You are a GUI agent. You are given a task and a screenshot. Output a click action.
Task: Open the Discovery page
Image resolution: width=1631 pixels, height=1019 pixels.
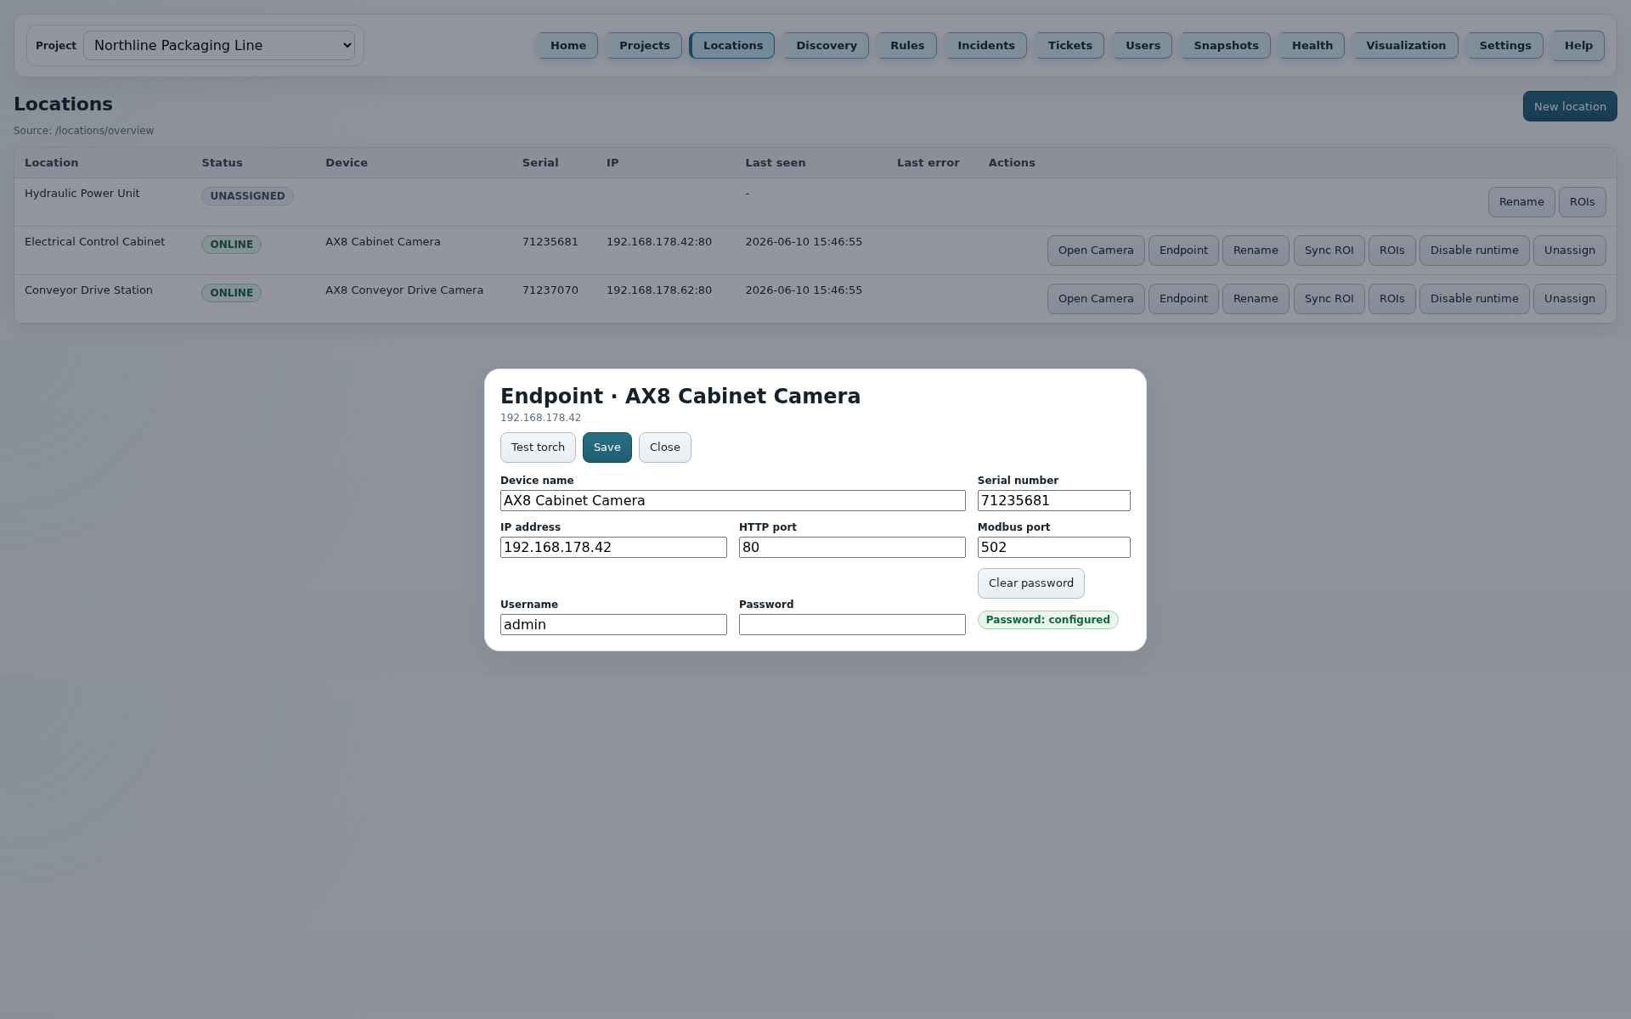(x=826, y=46)
